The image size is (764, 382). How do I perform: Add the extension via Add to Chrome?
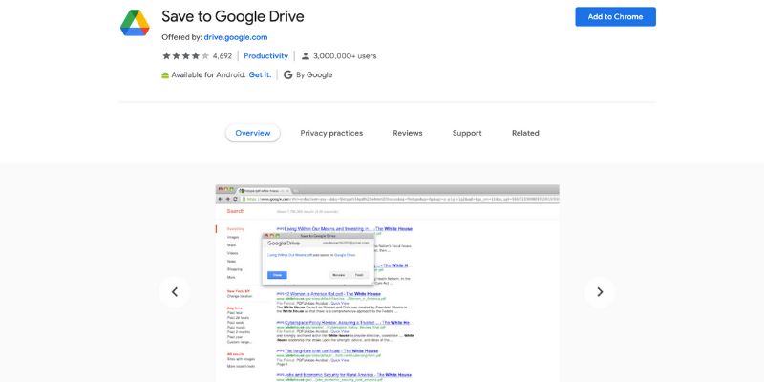615,16
